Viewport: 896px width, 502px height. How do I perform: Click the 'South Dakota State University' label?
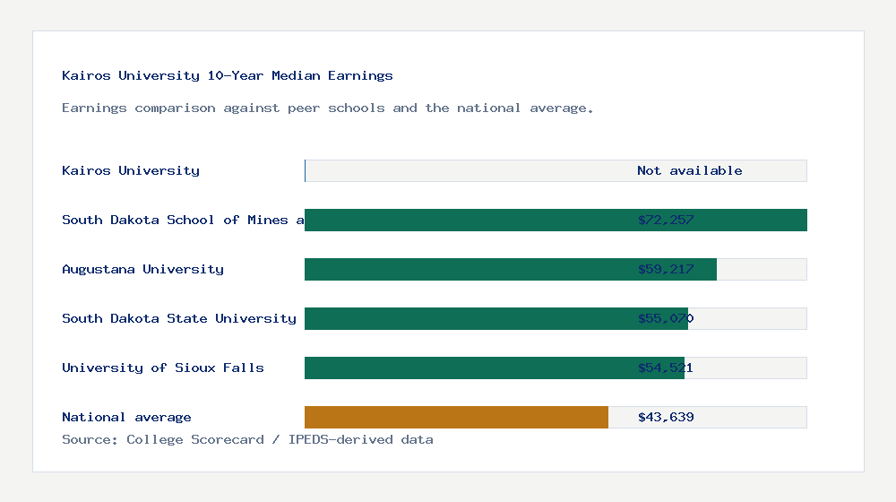[x=179, y=318]
